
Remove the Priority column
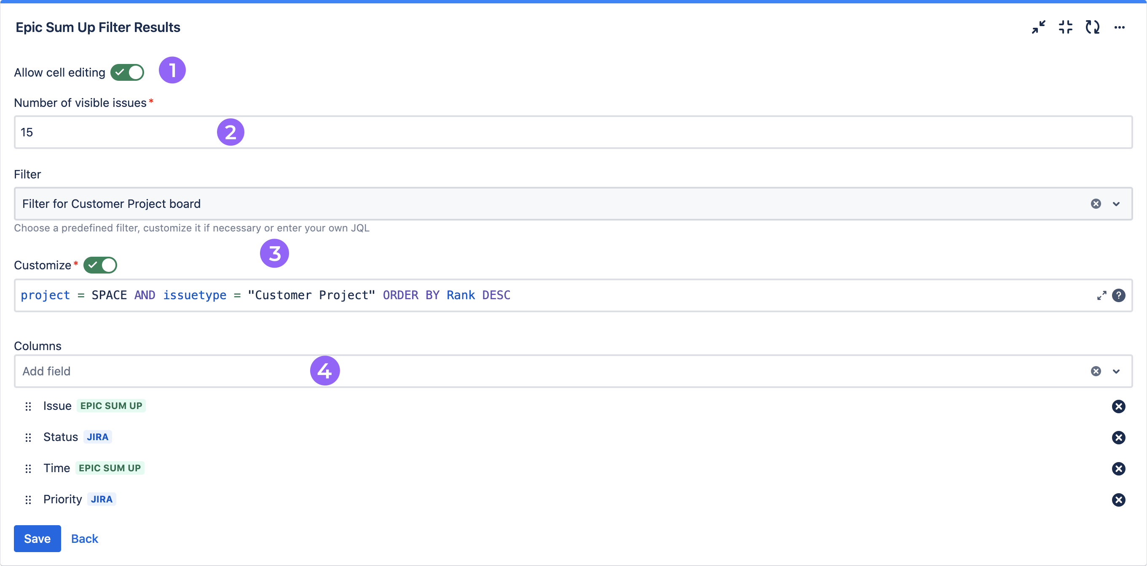(1119, 500)
